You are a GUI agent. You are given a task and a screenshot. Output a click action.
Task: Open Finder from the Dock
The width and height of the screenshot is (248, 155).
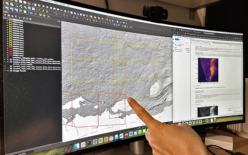(x=77, y=146)
